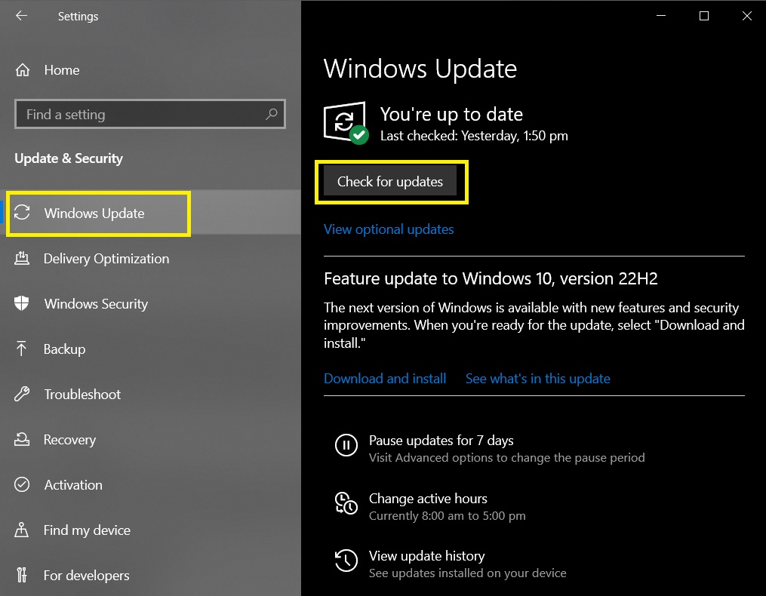Click the Recovery icon in sidebar
The width and height of the screenshot is (766, 596).
22,439
